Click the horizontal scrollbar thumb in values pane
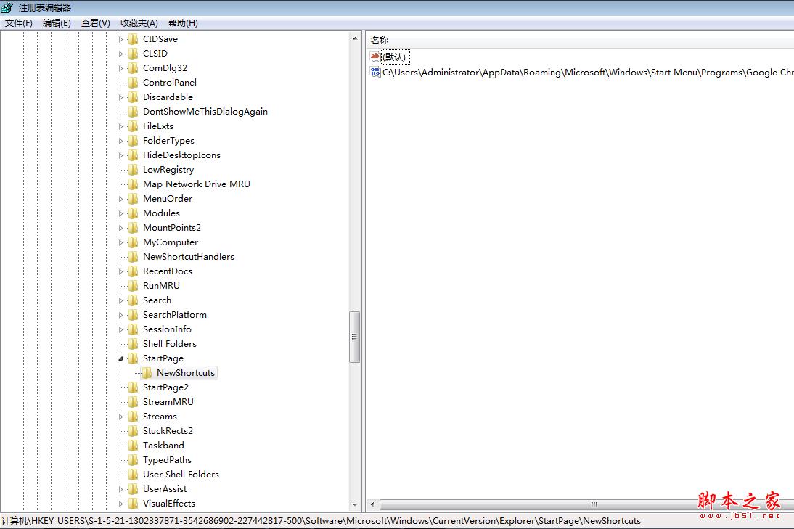794x529 pixels. (594, 504)
